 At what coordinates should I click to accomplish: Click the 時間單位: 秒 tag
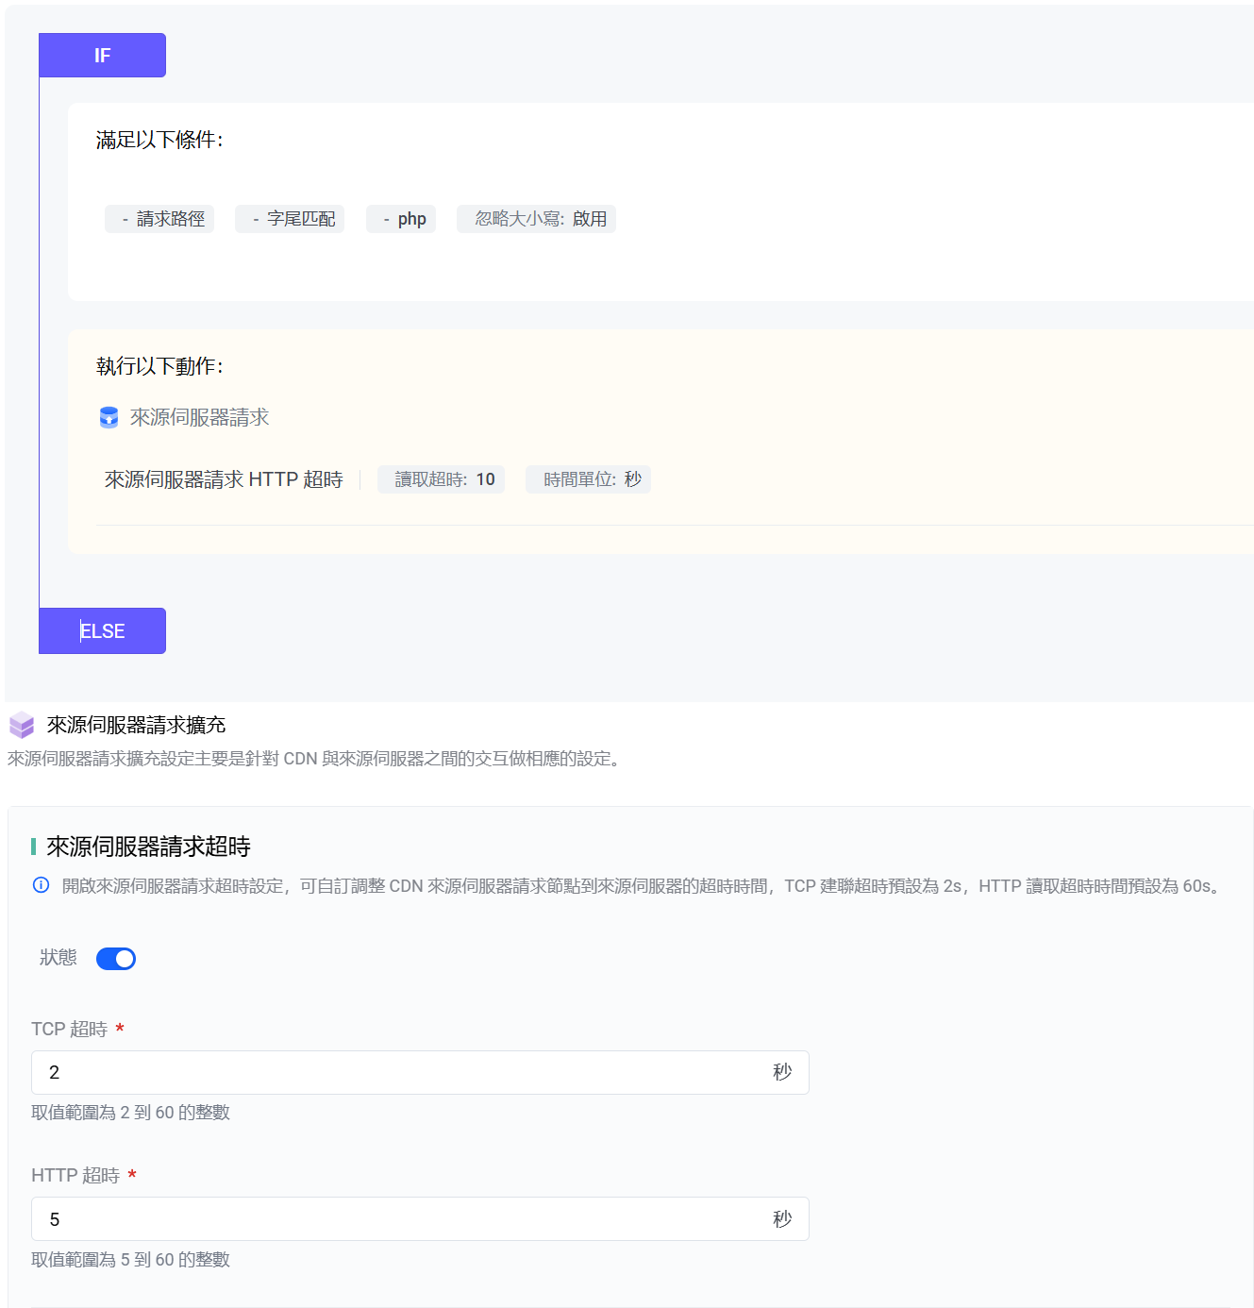click(x=588, y=479)
